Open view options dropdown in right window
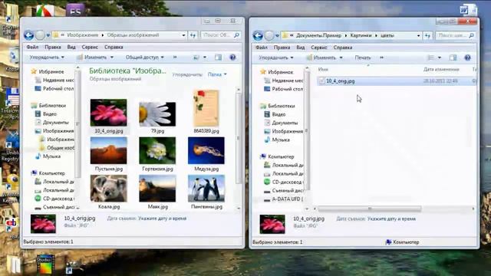Viewport: 491px width, 276px height. click(440, 58)
